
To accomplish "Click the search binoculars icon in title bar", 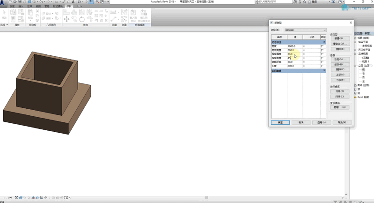I will [295, 2].
